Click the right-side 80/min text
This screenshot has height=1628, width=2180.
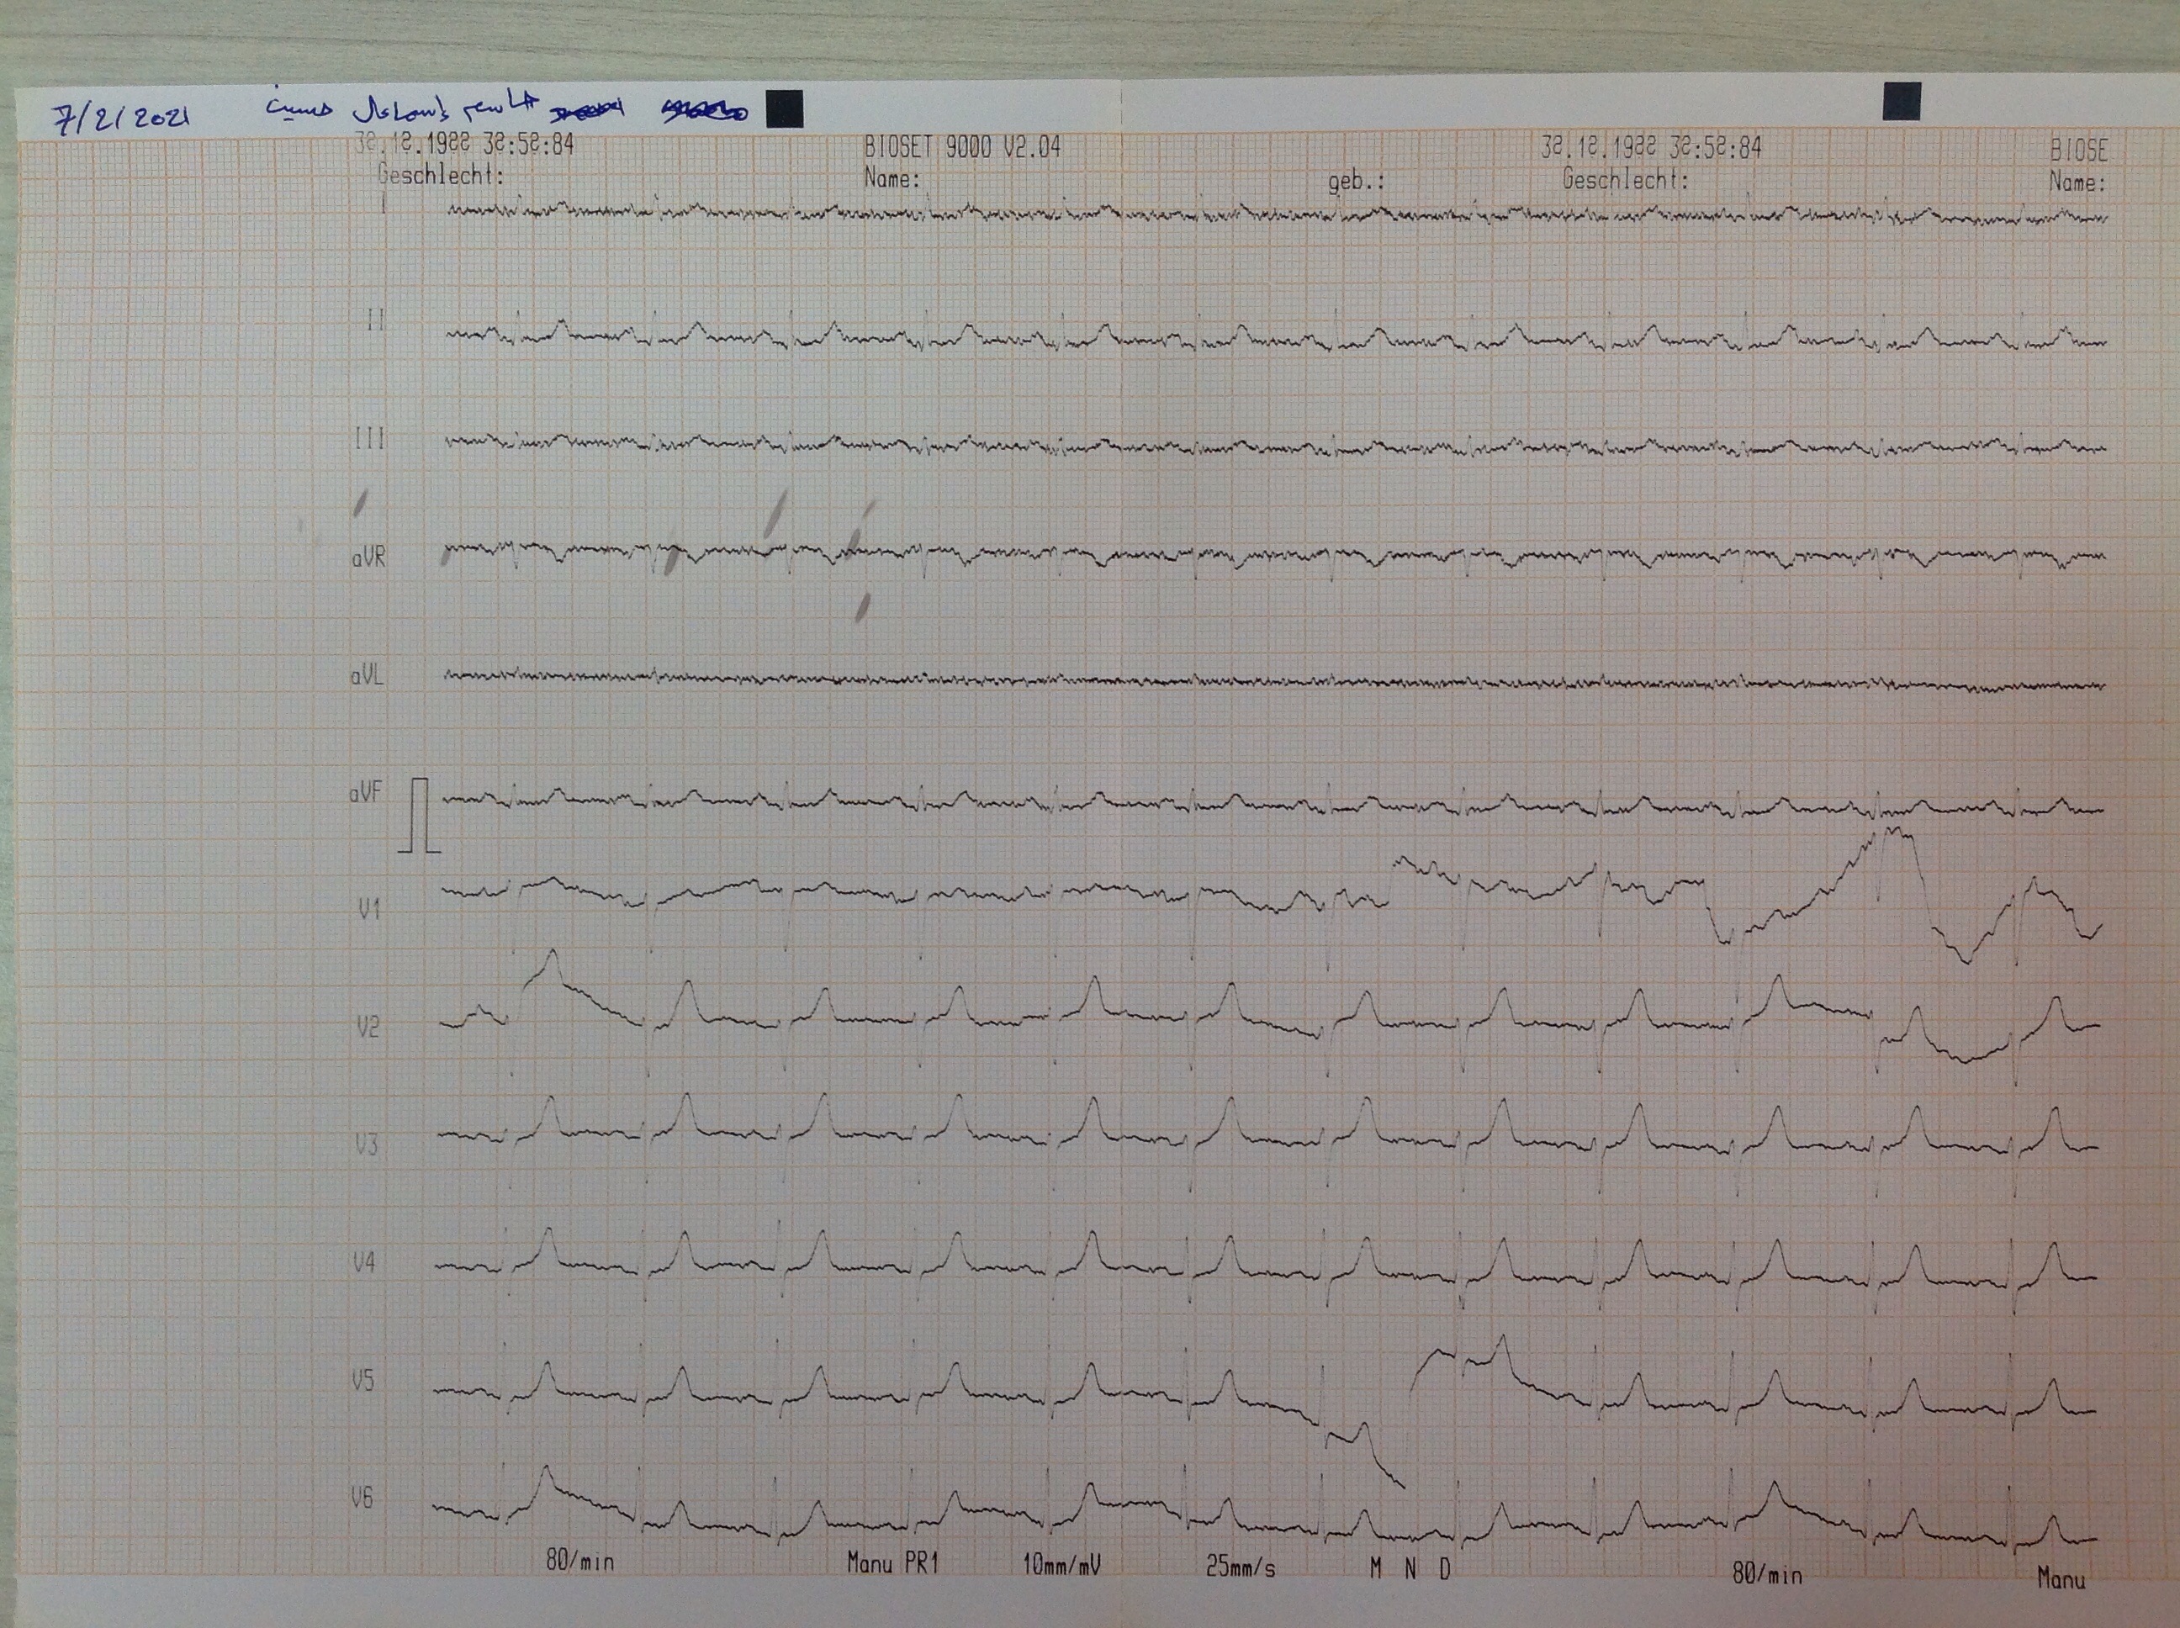pos(1767,1575)
